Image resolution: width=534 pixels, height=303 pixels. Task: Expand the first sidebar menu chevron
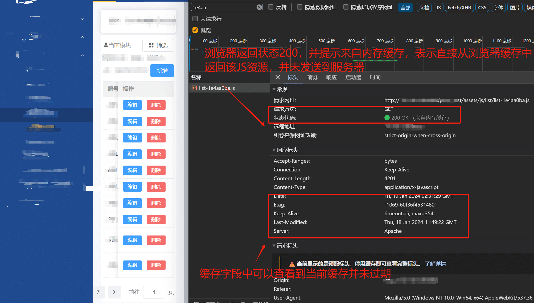click(x=83, y=19)
